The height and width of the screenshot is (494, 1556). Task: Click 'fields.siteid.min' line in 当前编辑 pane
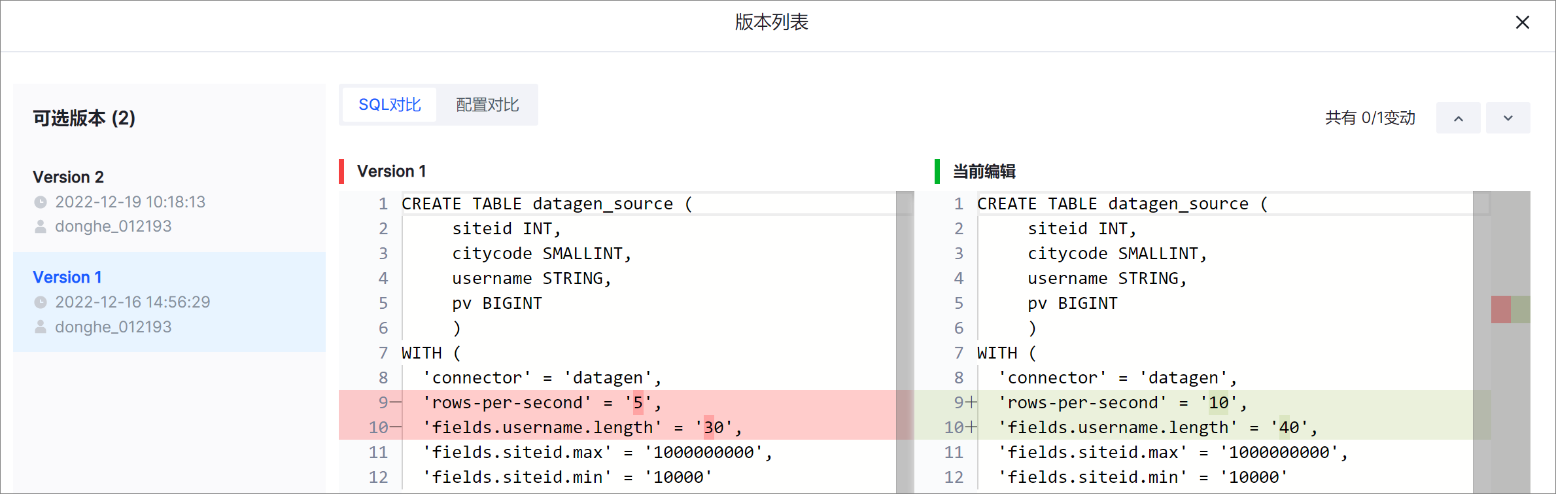(x=1143, y=477)
